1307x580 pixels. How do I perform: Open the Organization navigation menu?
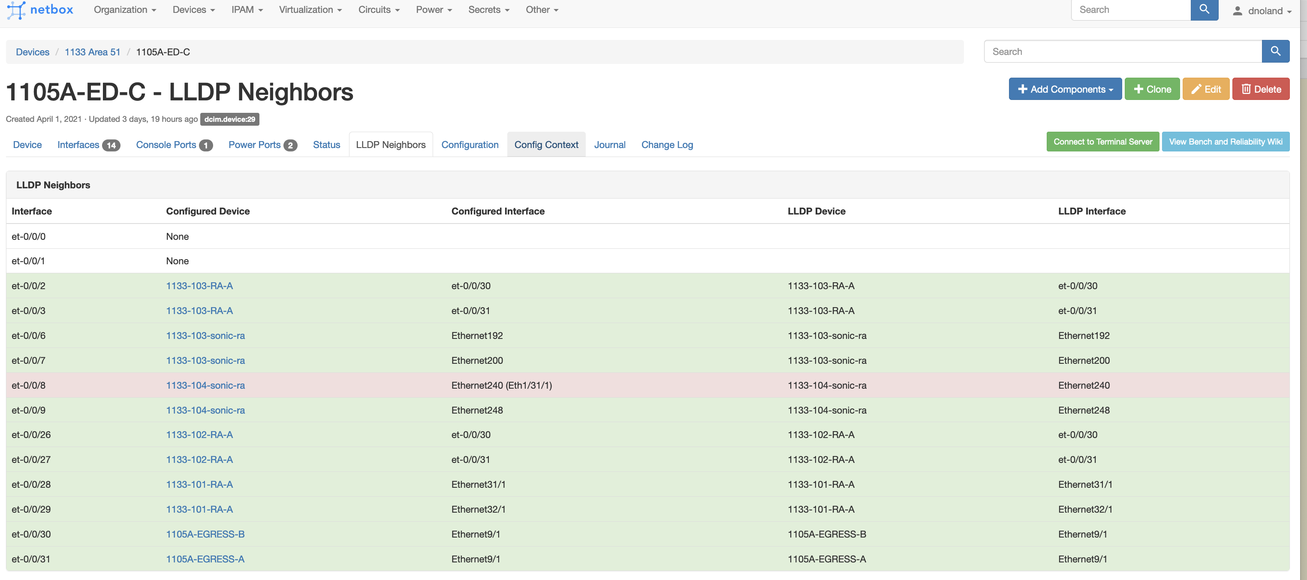click(124, 9)
